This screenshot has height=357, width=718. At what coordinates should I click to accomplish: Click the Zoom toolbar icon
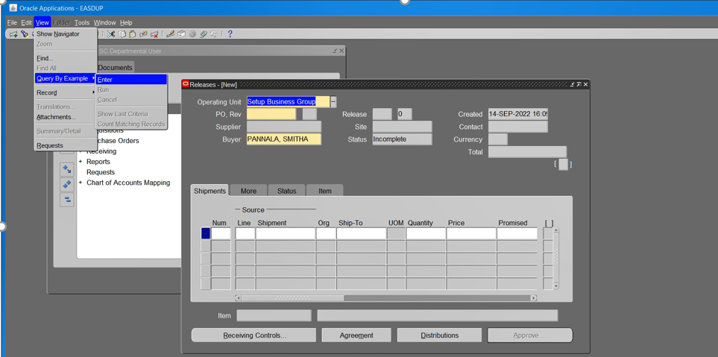coord(181,34)
